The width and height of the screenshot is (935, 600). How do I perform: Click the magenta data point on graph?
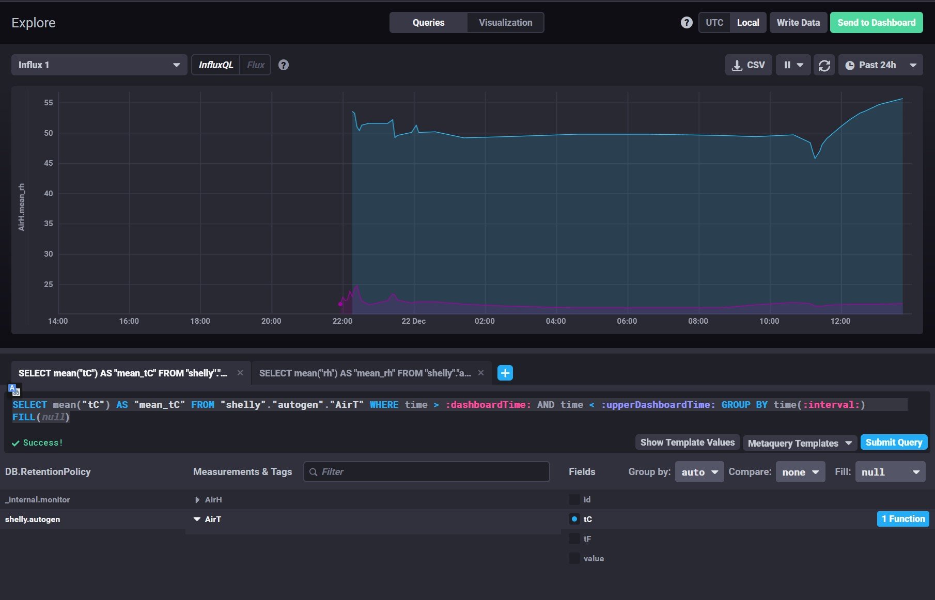click(340, 304)
